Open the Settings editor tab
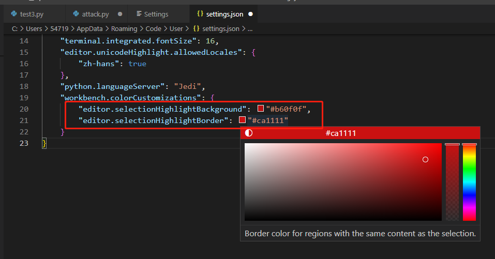This screenshot has height=259, width=495. point(158,14)
